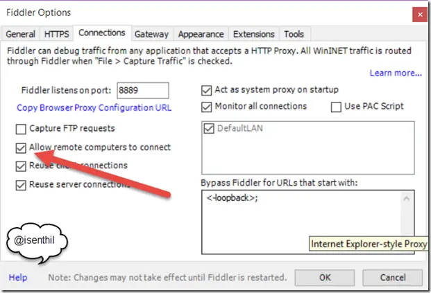Open the Help link
Viewport: 431px width, 293px height.
[x=18, y=278]
